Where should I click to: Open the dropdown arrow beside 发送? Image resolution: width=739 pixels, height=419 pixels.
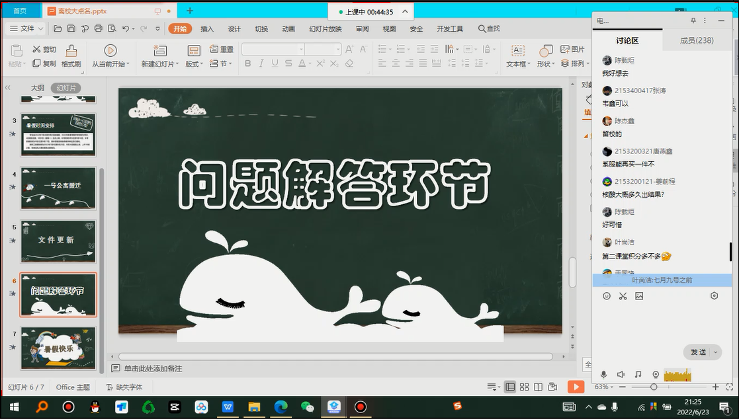point(715,352)
